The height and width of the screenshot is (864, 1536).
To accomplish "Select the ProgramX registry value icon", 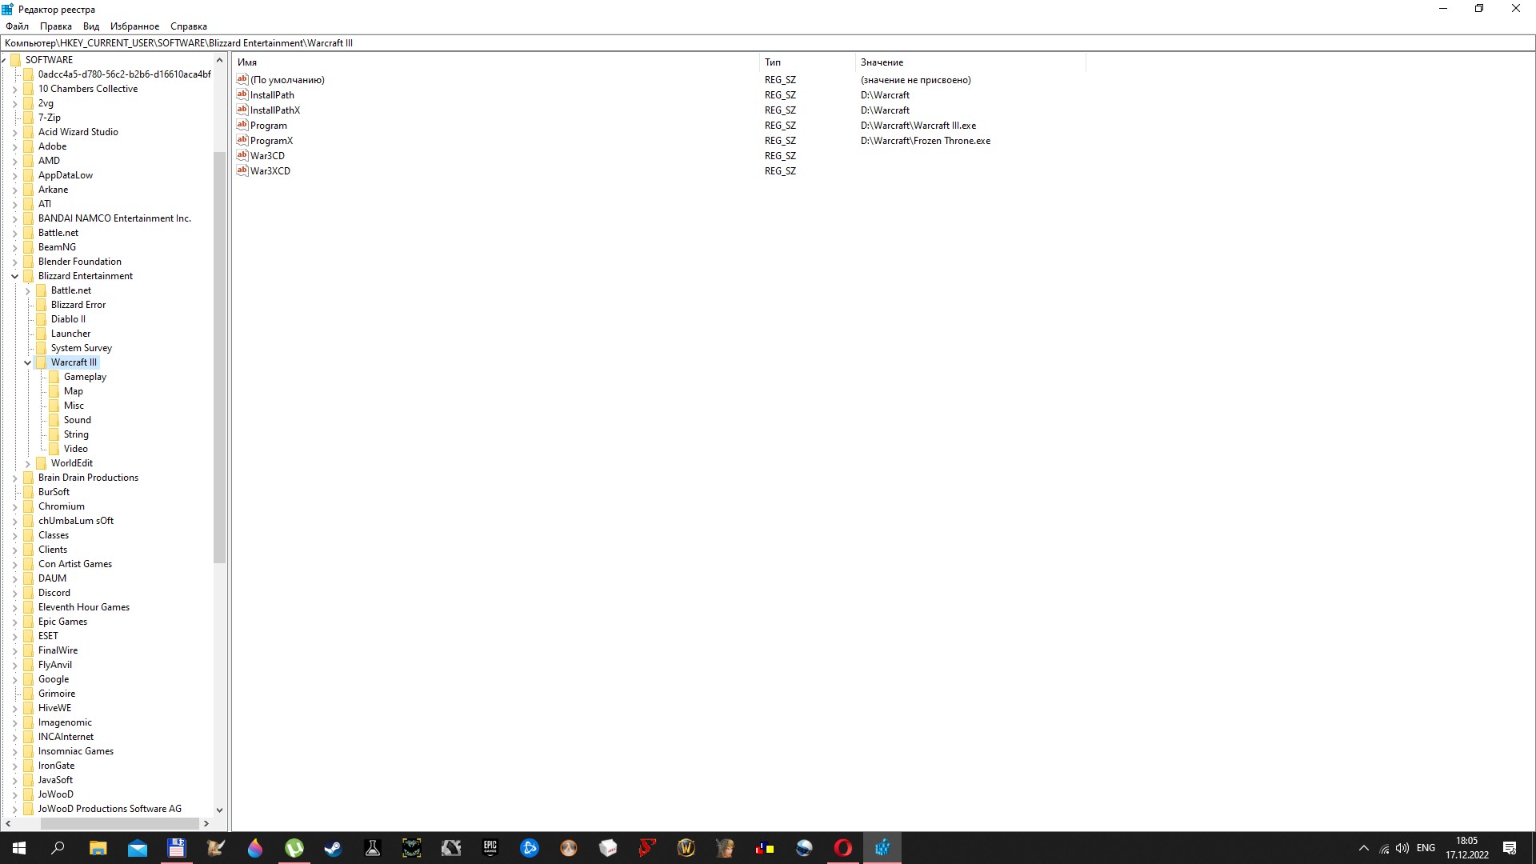I will 242,140.
